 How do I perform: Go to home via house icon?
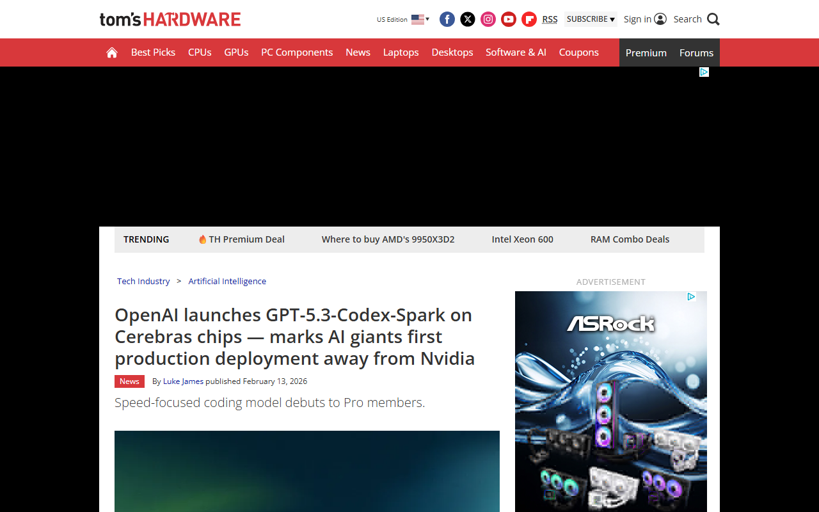112,52
